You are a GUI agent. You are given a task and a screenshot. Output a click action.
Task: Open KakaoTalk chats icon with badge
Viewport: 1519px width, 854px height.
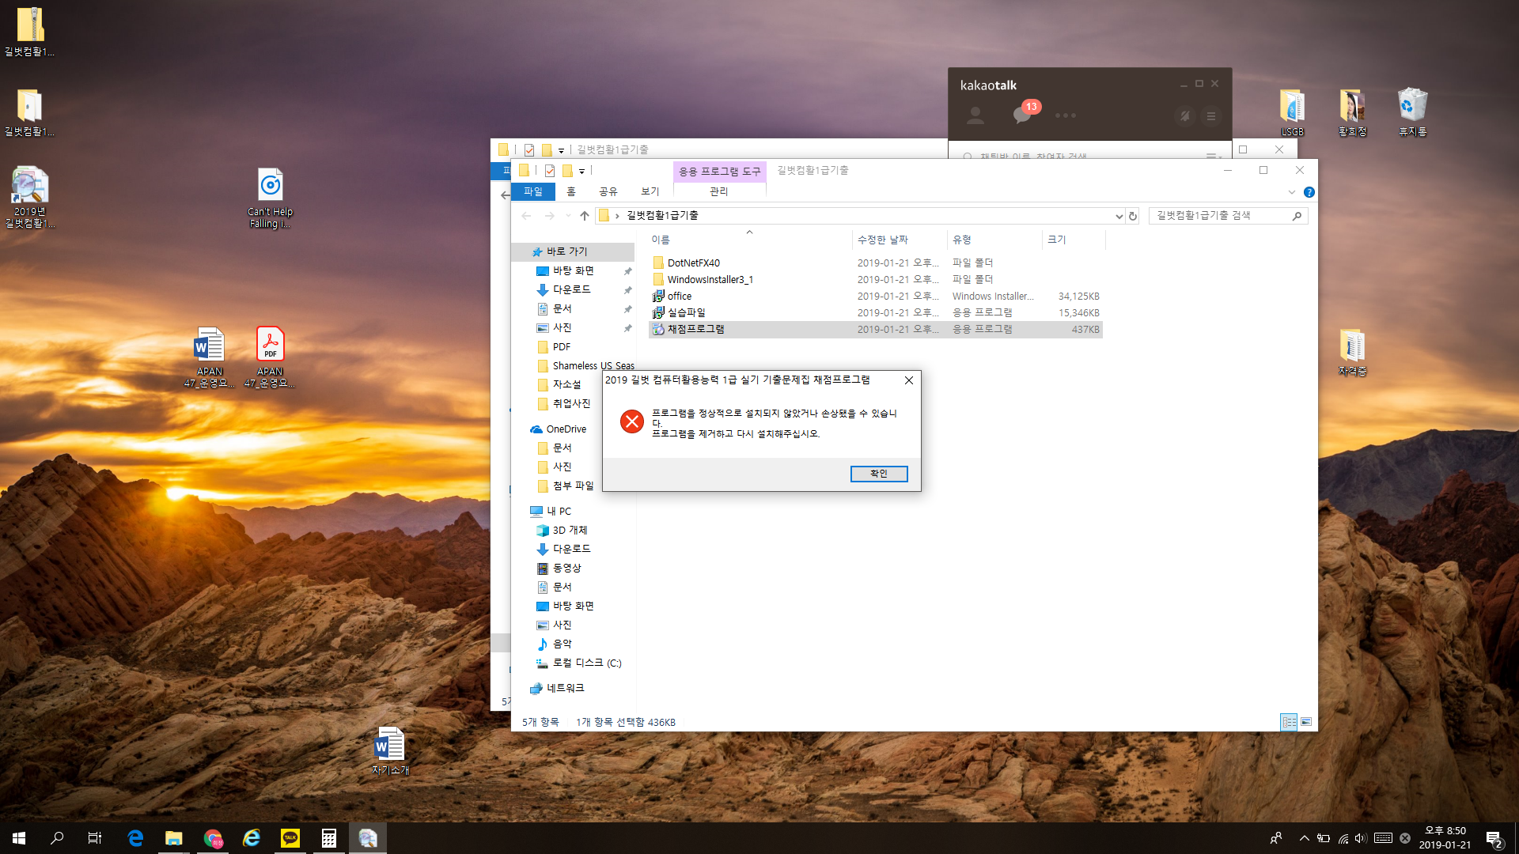tap(1022, 115)
